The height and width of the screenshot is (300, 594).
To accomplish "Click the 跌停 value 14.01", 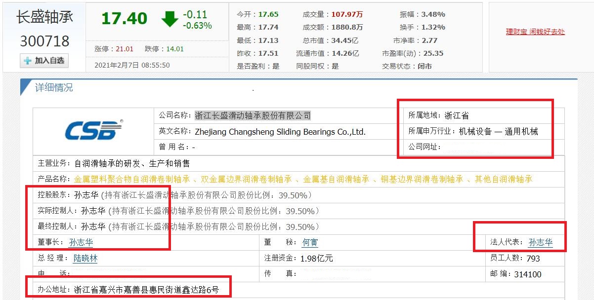I will [174, 49].
